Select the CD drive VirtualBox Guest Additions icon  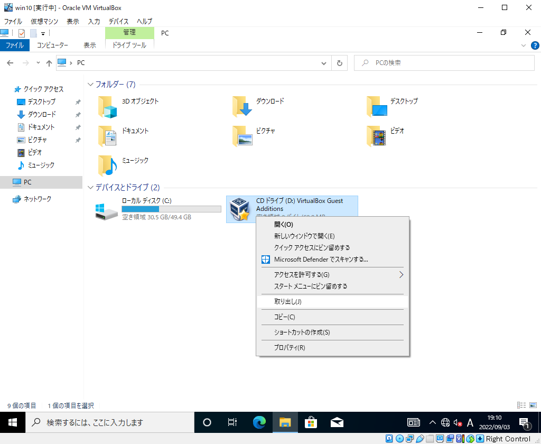point(239,209)
